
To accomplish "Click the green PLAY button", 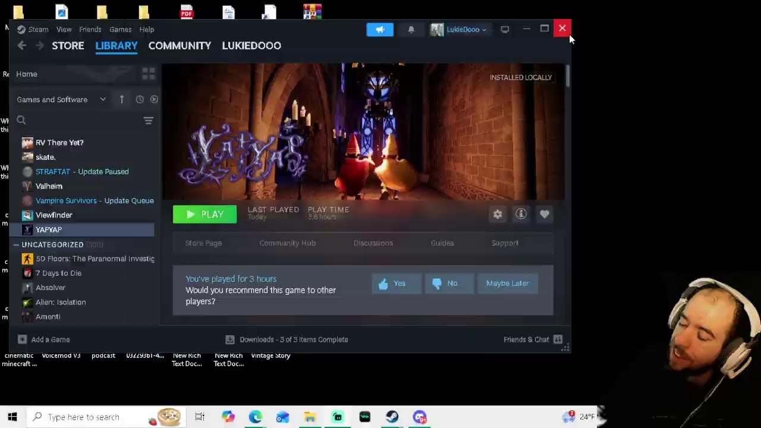I will (205, 215).
